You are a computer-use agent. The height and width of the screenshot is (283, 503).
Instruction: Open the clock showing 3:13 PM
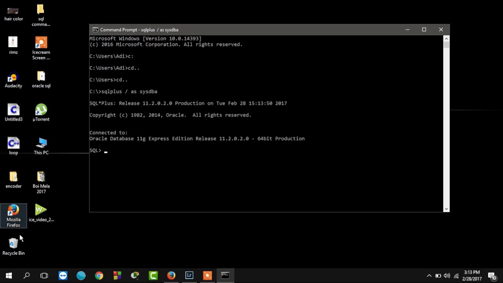[472, 276]
